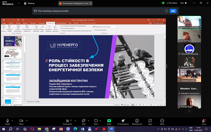211x132 pixels.
Task: Click the Meeting tab in Zoom header
Action: 29,3
